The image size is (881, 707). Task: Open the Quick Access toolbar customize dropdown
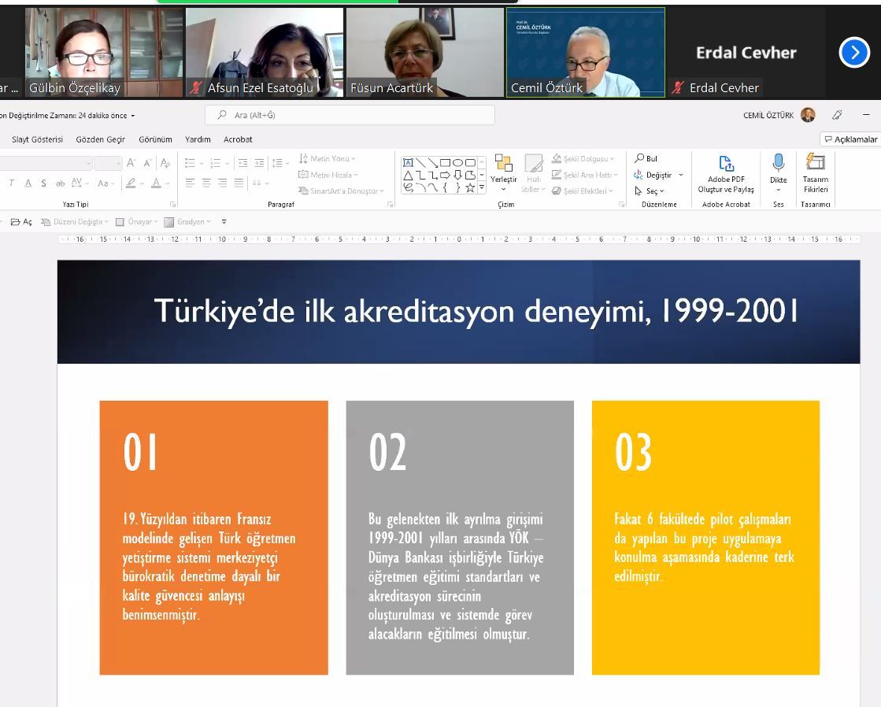[224, 222]
